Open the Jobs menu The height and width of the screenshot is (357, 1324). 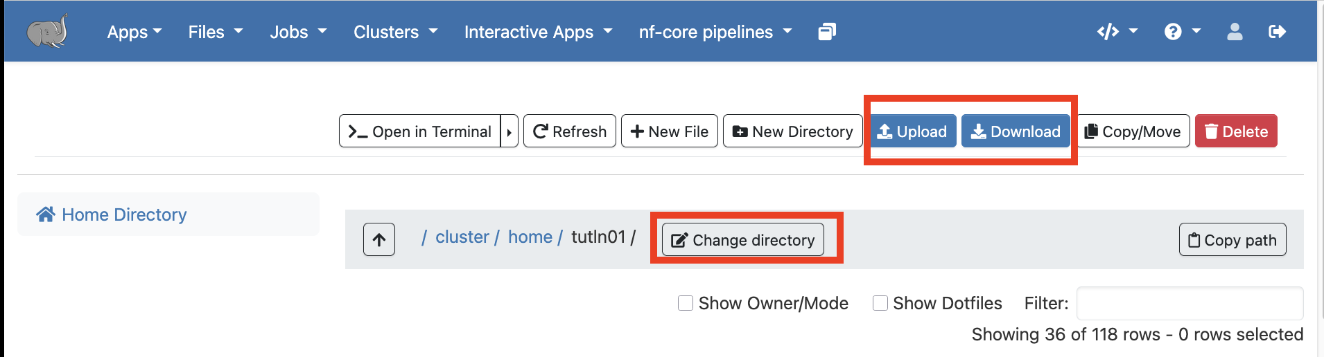[x=297, y=32]
